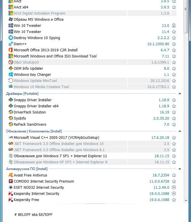Image resolution: width=191 pixels, height=222 pixels.
Task: Select Microsoft Office 2013-2019 C2R Install entry
Action: pyautogui.click(x=45, y=50)
